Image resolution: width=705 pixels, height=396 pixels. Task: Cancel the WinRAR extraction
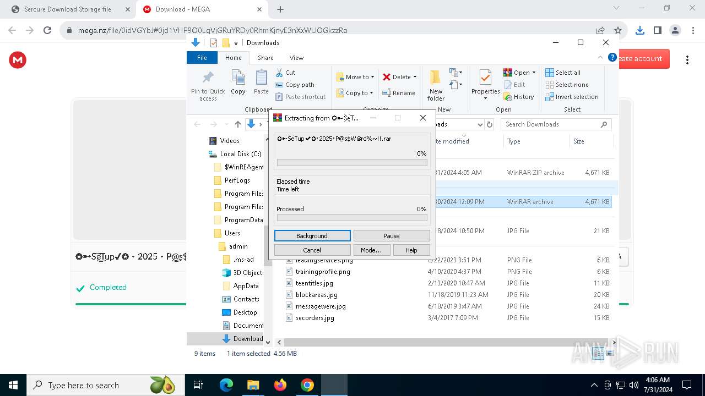(x=312, y=250)
